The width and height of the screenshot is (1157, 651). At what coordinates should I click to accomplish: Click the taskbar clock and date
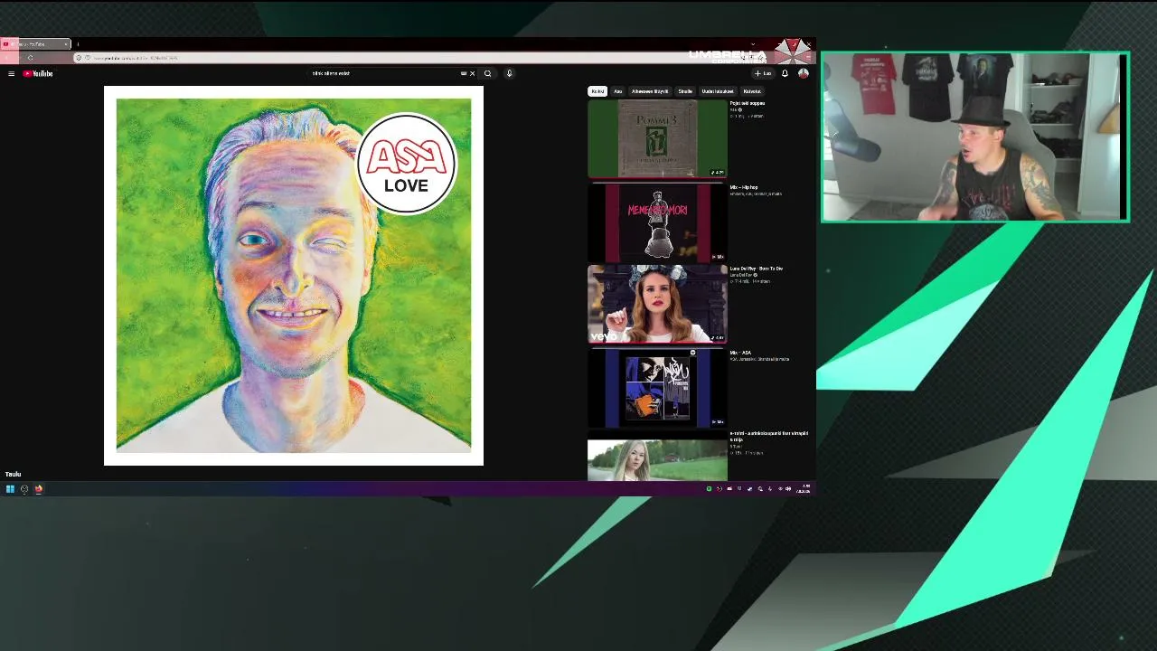coord(803,489)
